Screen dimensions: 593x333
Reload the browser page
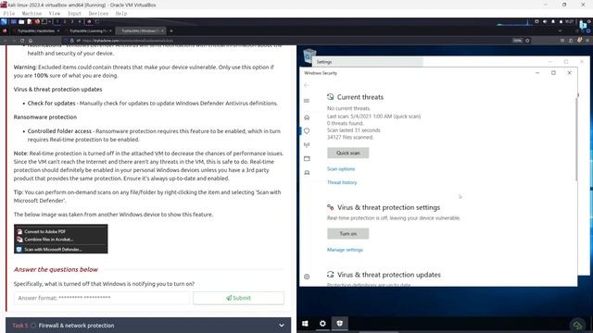[22, 41]
